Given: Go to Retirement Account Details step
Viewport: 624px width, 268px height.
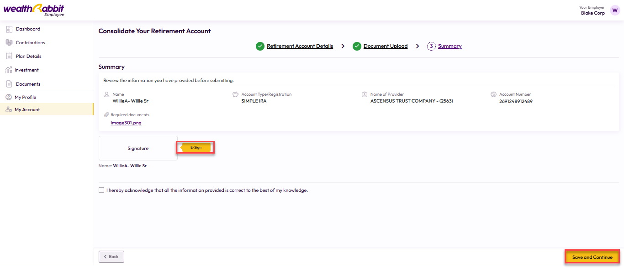Looking at the screenshot, I should click(300, 46).
